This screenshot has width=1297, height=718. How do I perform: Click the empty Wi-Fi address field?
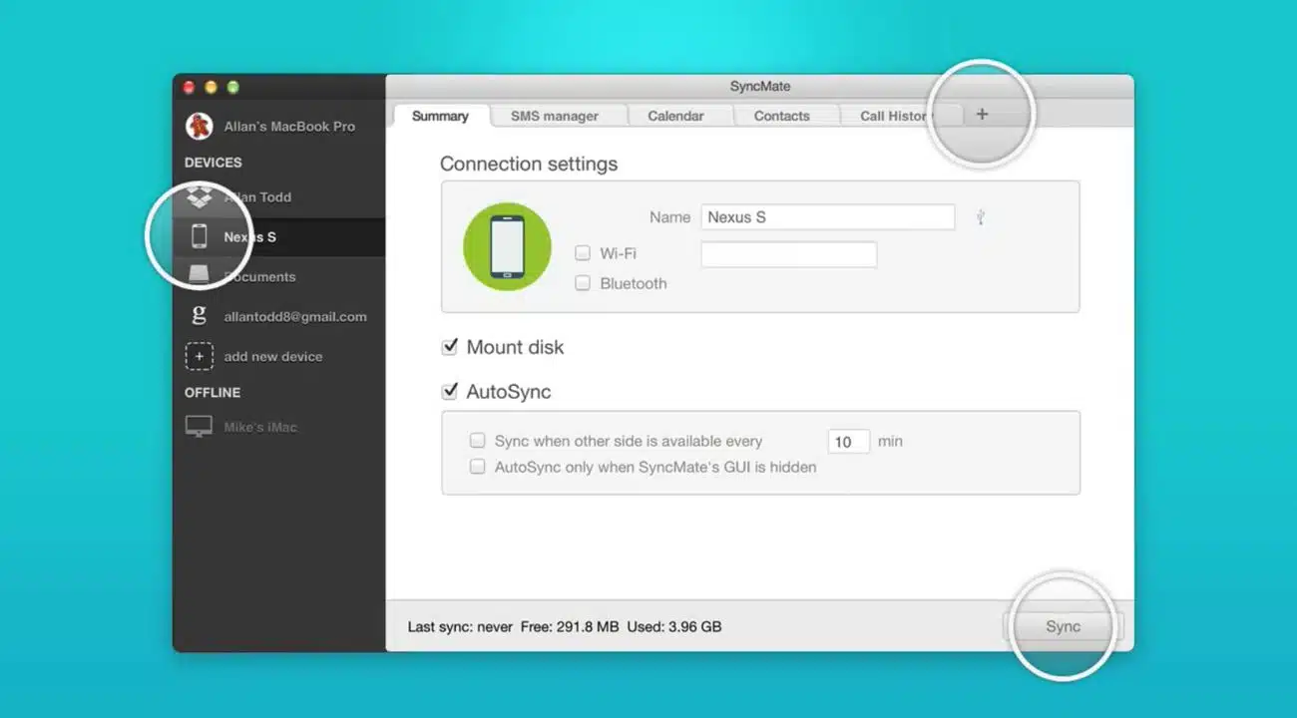click(789, 254)
